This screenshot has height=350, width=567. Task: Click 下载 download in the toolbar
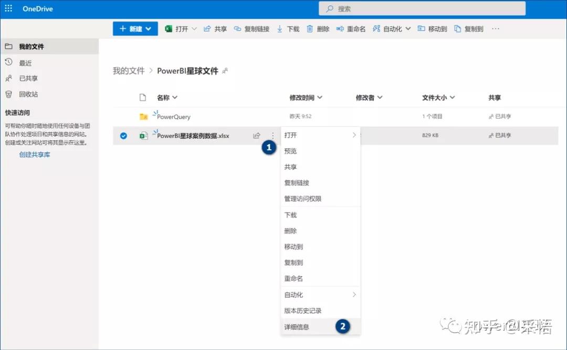[x=288, y=29]
